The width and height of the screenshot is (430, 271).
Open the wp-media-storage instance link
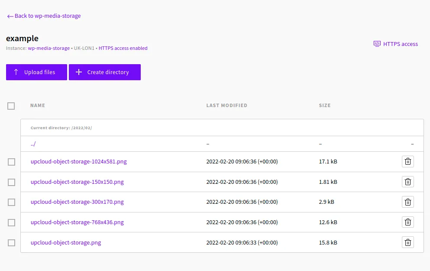(48, 49)
